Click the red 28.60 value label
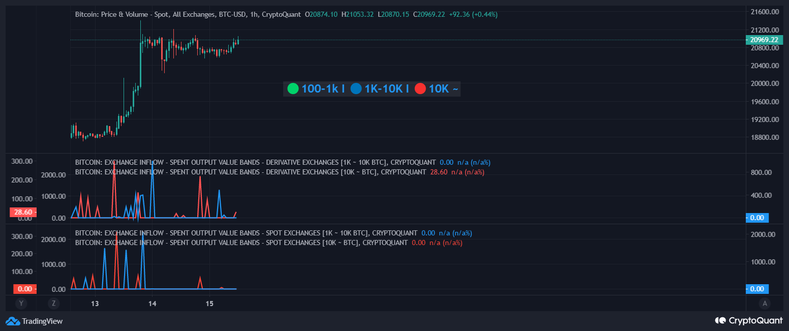 [x=22, y=212]
